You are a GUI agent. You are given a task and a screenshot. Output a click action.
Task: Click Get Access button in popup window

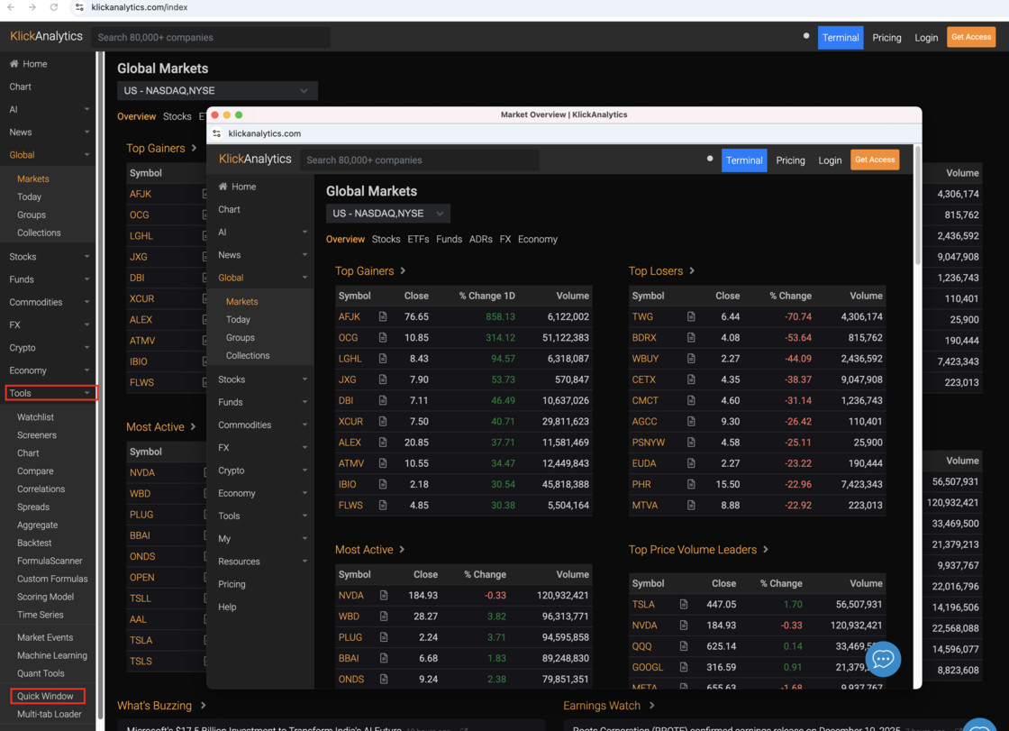click(875, 160)
